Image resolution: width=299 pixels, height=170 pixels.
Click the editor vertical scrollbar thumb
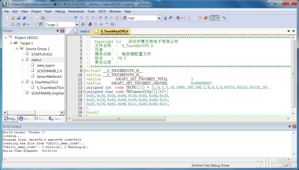coord(293,74)
